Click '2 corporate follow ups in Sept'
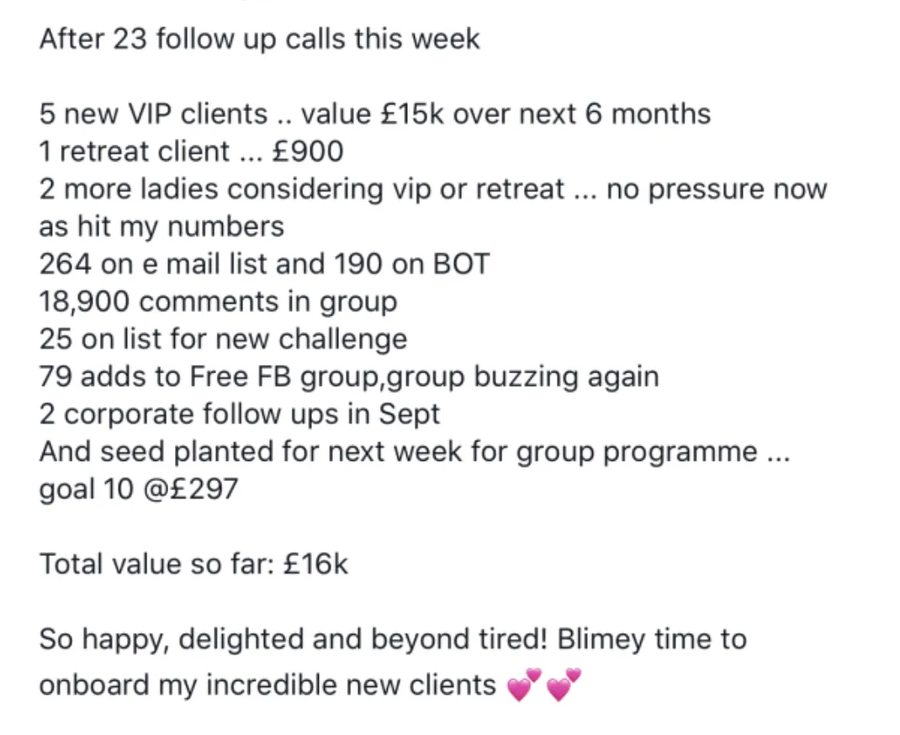This screenshot has width=900, height=735. [240, 415]
